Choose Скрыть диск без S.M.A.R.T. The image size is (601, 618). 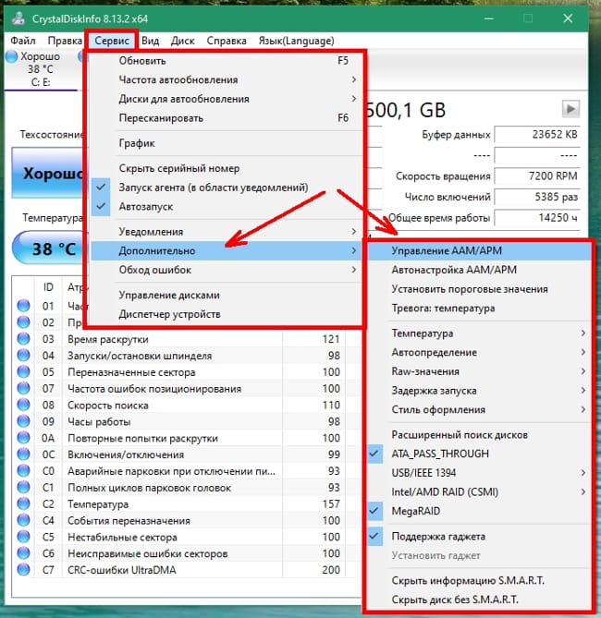[x=480, y=600]
